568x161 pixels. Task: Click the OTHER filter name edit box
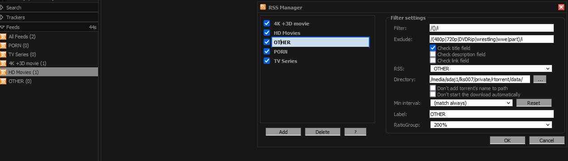(320, 42)
